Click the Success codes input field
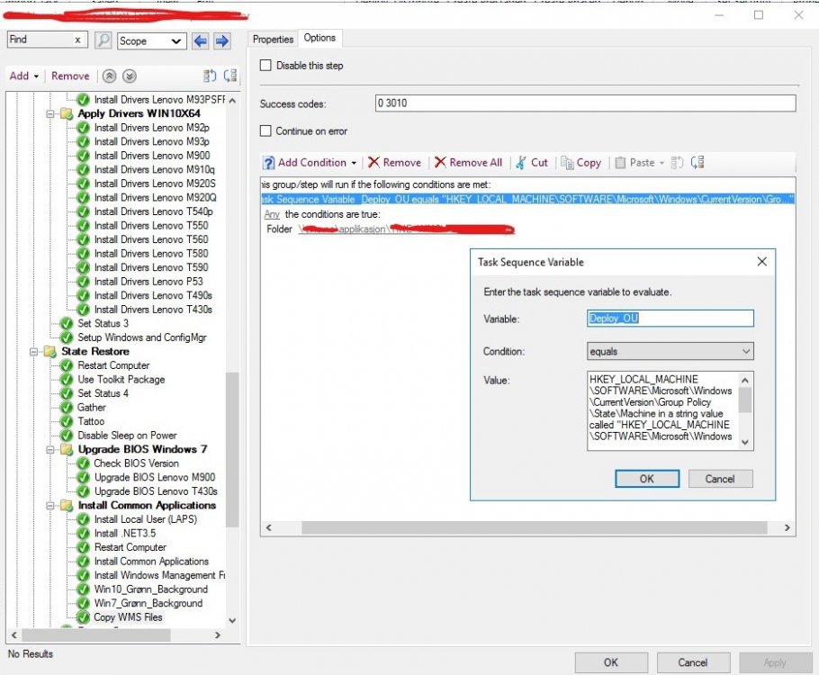819x675 pixels. click(x=585, y=103)
